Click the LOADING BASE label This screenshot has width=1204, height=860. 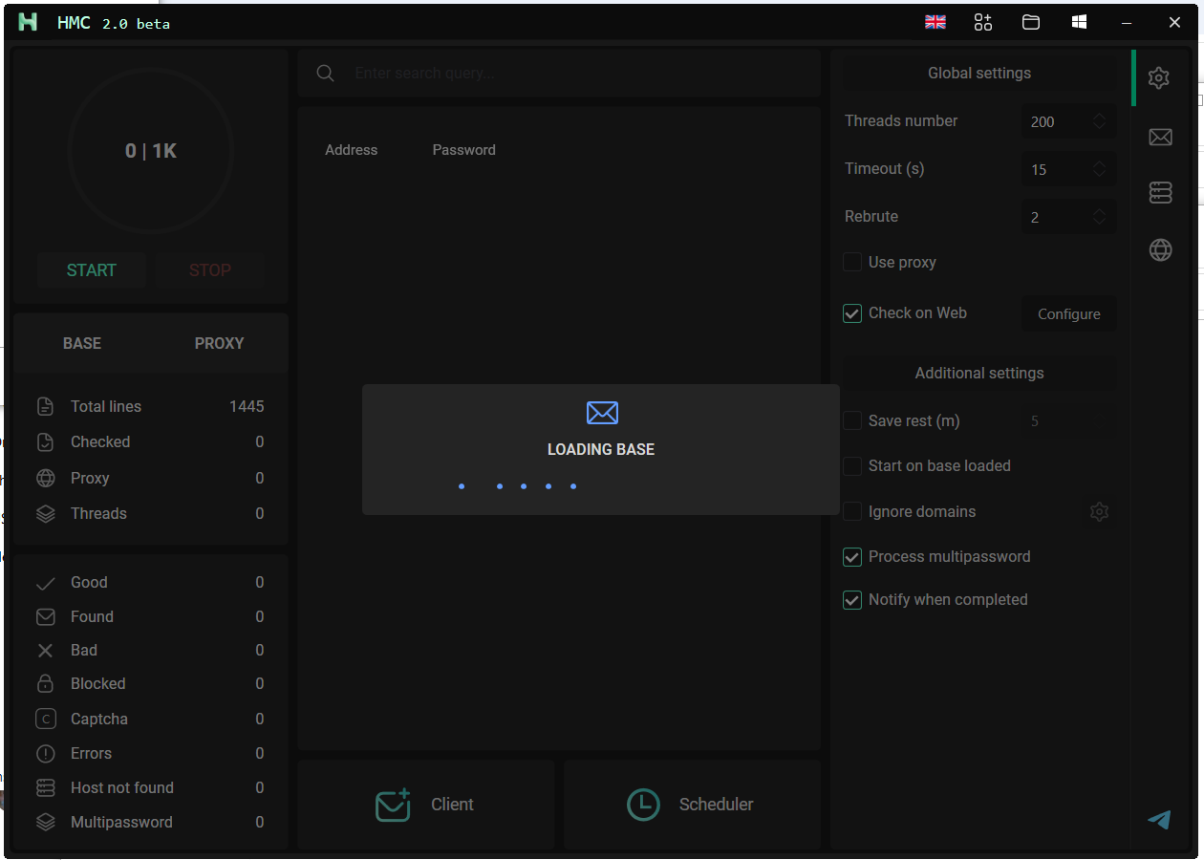(x=601, y=449)
